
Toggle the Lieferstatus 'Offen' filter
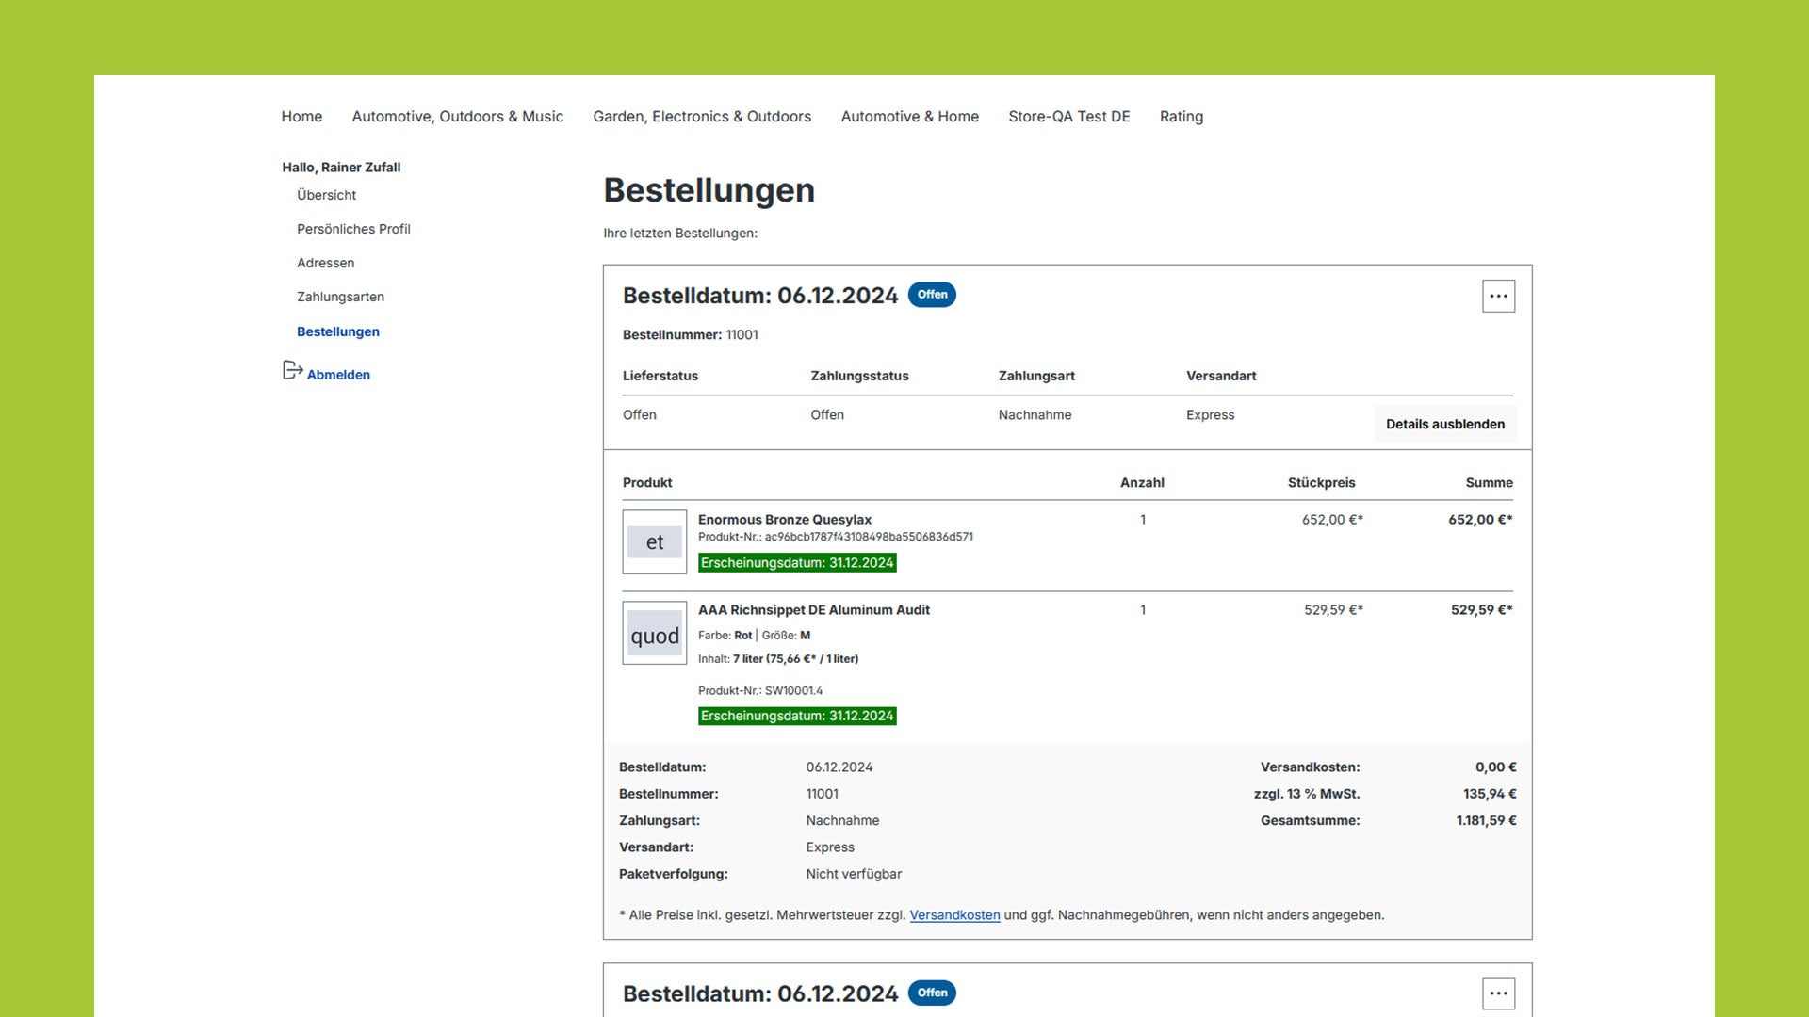click(639, 414)
